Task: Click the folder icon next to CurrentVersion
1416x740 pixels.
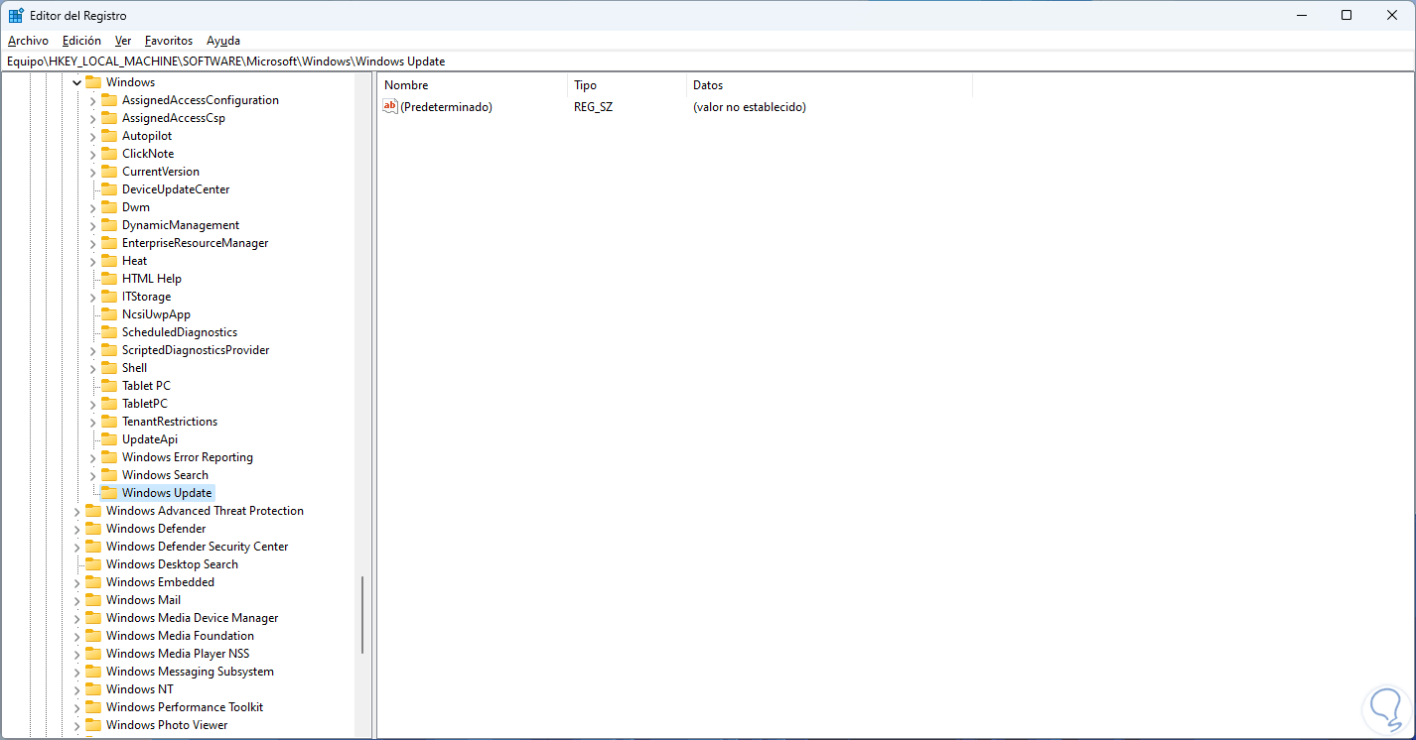Action: (x=109, y=172)
